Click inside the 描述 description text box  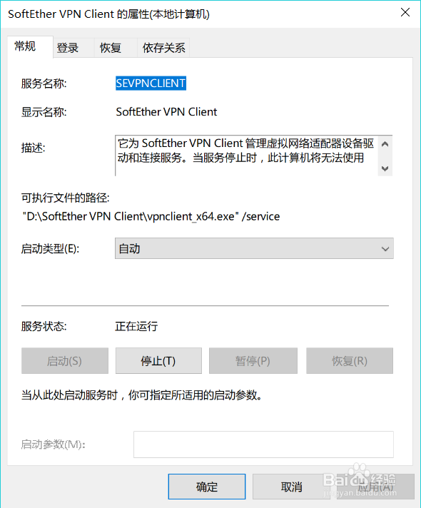[x=246, y=156]
